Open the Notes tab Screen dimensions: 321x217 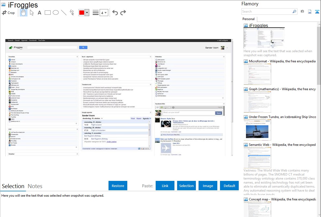coord(35,186)
